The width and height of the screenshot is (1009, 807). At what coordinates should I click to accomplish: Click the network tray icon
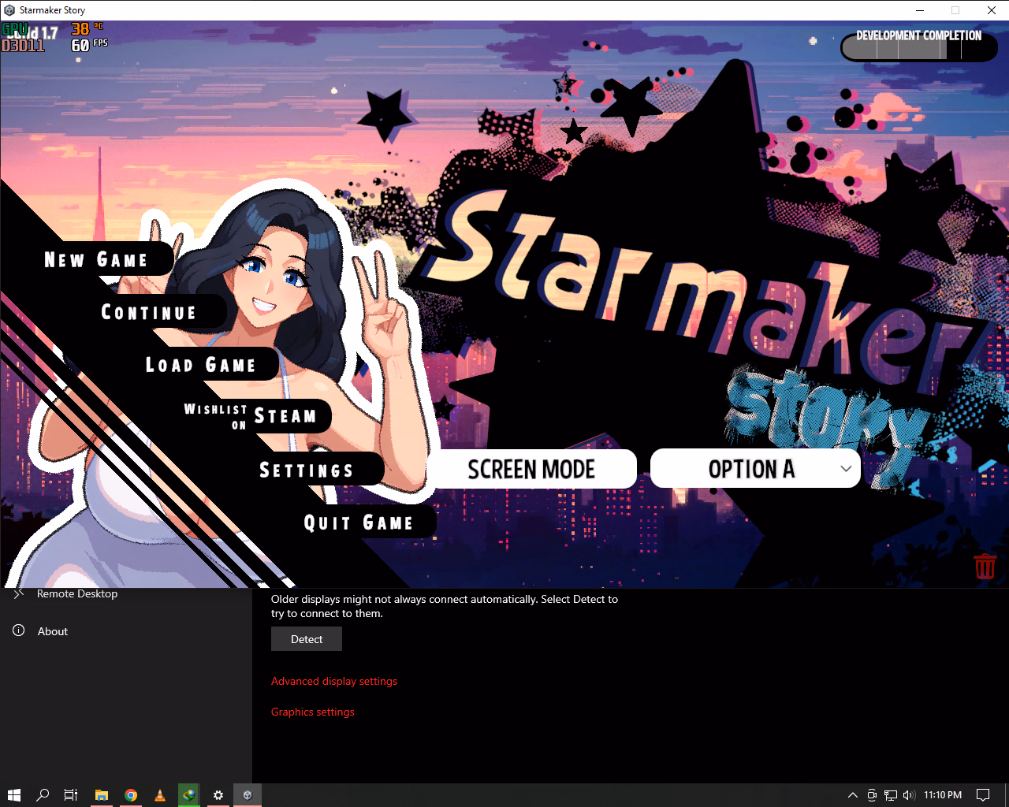point(890,795)
